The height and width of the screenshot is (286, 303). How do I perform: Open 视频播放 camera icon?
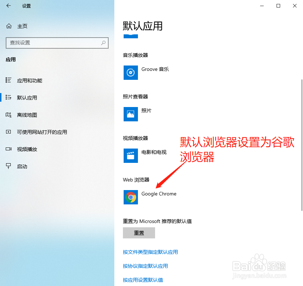pos(9,149)
